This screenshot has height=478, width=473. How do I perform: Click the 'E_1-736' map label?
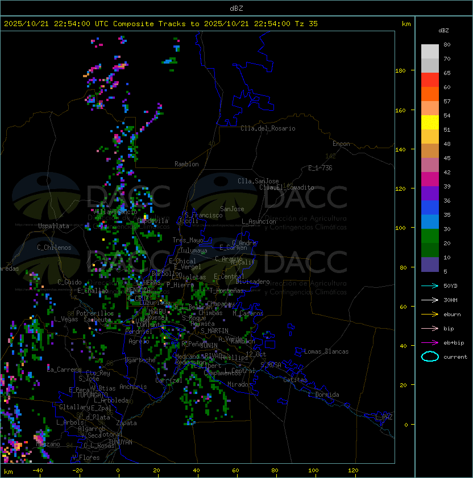coord(320,168)
